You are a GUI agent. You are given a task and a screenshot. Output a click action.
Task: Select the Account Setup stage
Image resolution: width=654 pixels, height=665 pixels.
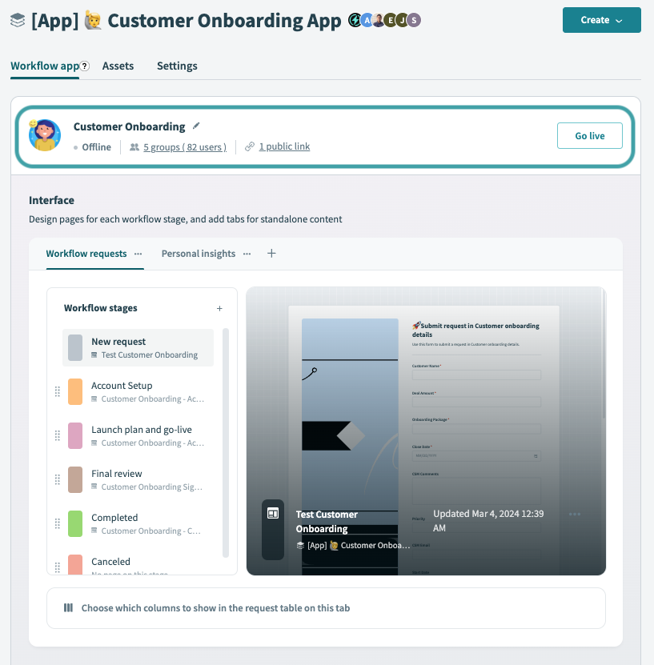138,392
